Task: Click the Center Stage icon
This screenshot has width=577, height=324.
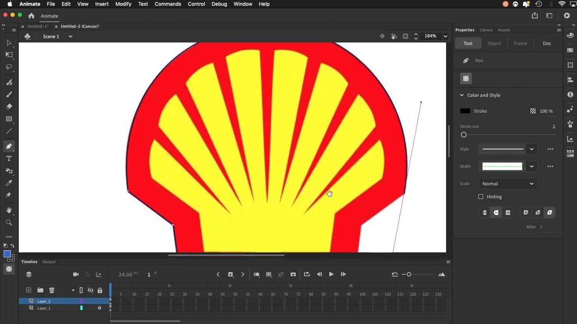Action: (x=382, y=36)
